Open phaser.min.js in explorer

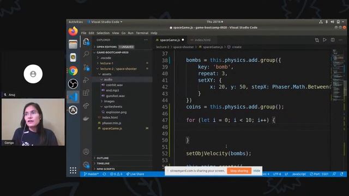(111, 123)
